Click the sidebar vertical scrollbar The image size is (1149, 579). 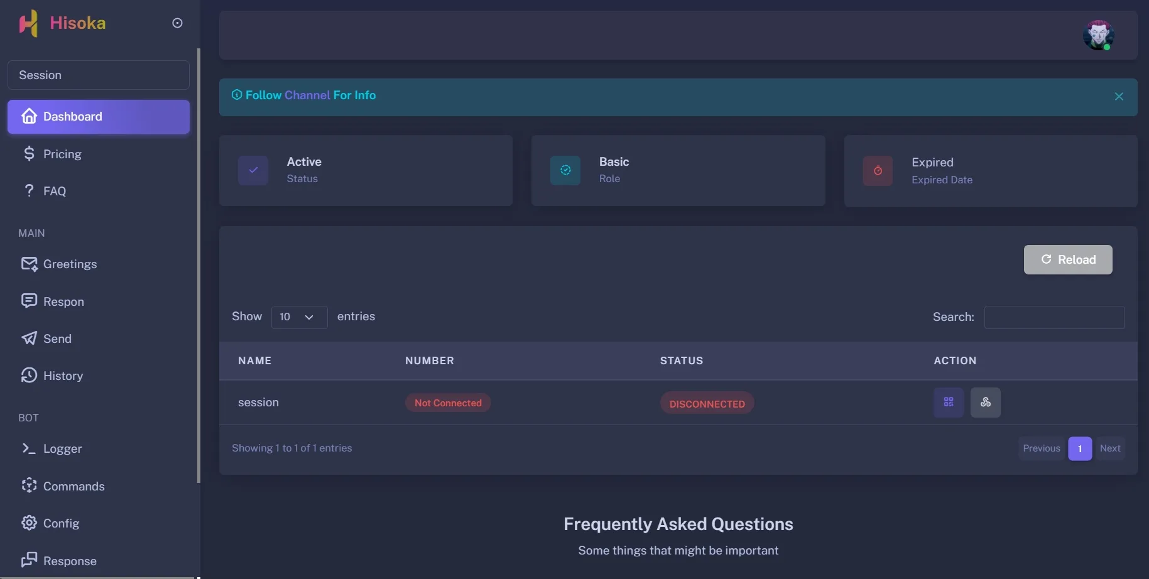[x=199, y=264]
